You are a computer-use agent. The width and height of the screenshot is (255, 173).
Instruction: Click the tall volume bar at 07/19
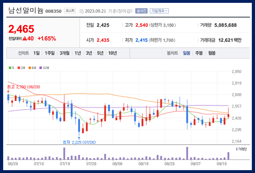point(64,153)
